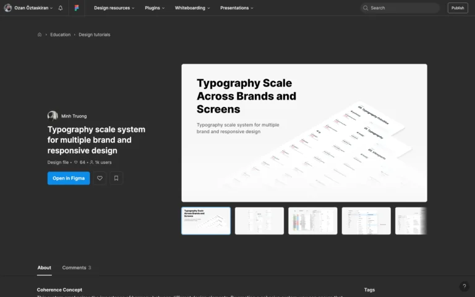Select the About tab

44,268
